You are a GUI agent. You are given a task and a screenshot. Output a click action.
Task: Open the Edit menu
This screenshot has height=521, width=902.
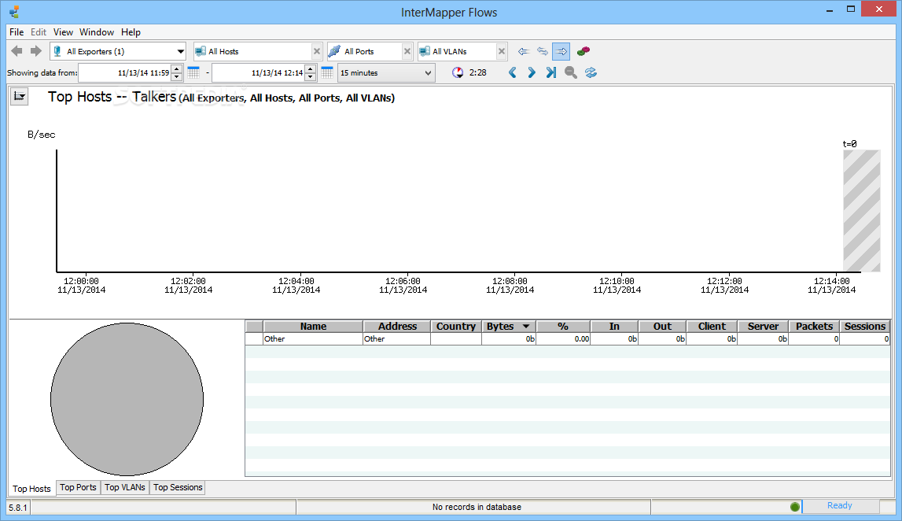(39, 32)
